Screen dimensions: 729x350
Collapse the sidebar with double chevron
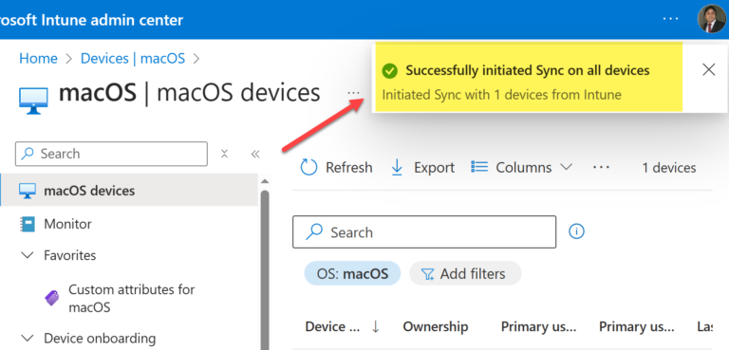tap(254, 154)
